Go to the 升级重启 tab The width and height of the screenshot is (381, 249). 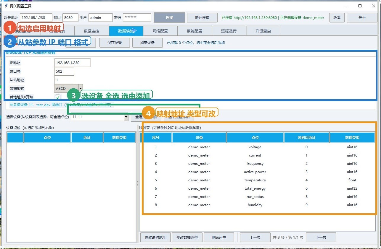pos(263,31)
